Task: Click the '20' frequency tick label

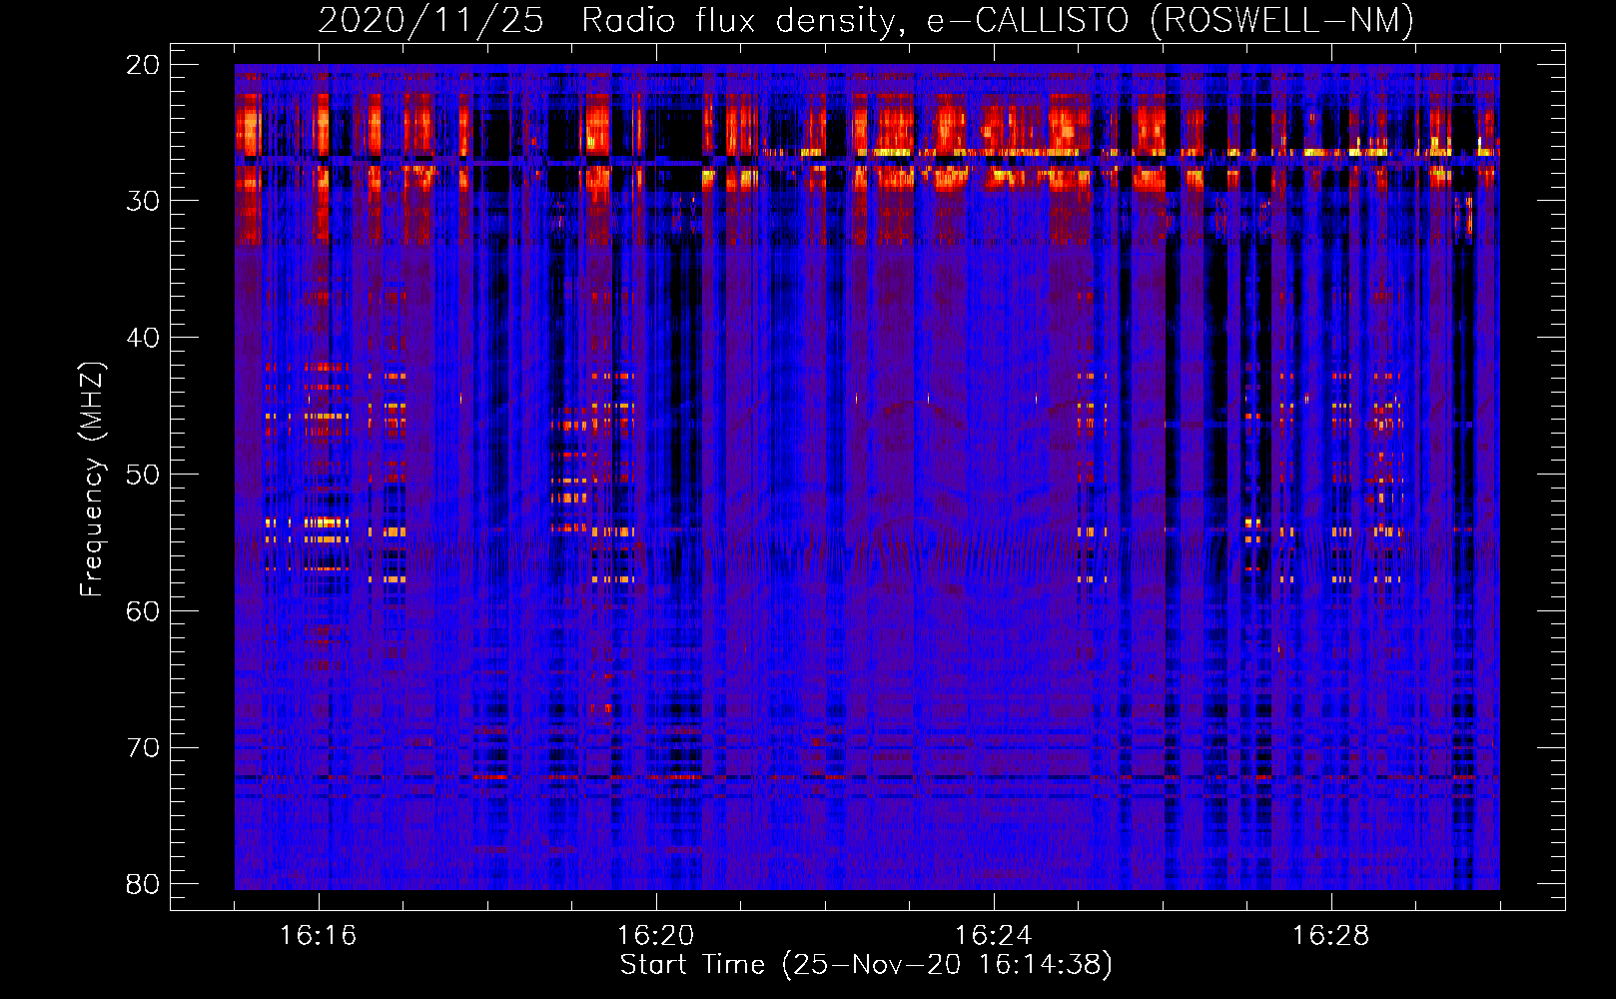Action: point(143,65)
